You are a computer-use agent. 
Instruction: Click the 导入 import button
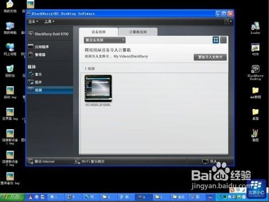click(x=209, y=161)
